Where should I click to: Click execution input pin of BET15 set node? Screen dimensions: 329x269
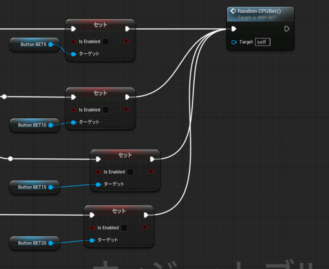98,159
